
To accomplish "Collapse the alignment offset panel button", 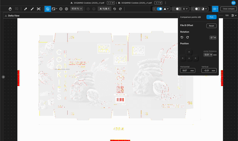I will (x=215, y=9).
